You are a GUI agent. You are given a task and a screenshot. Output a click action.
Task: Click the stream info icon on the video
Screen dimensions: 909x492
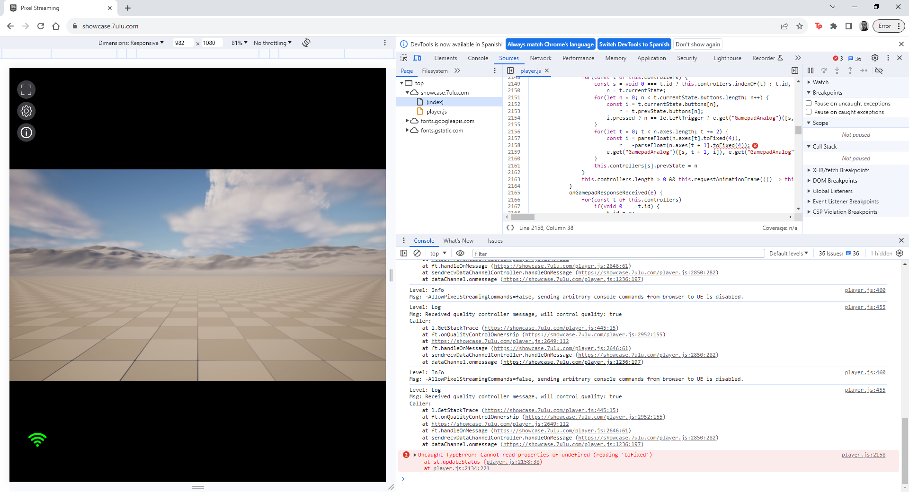[27, 132]
